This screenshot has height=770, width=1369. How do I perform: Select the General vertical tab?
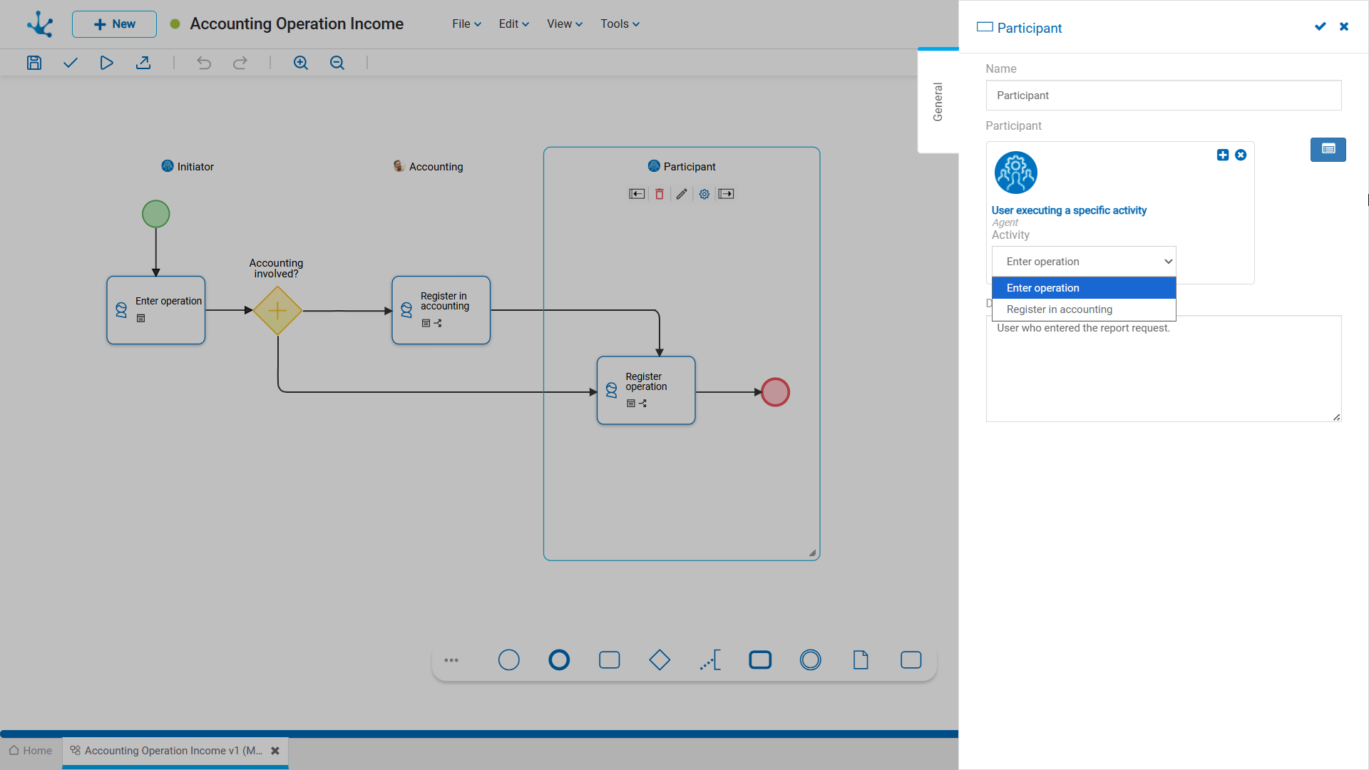[938, 102]
